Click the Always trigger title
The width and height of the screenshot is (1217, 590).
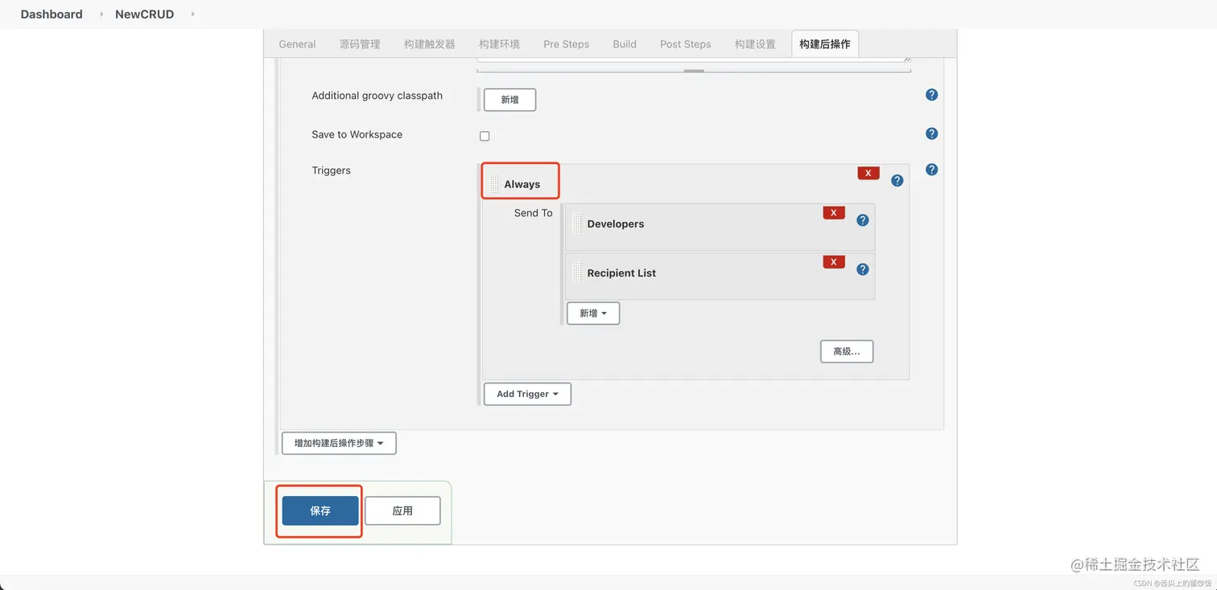[x=522, y=184]
